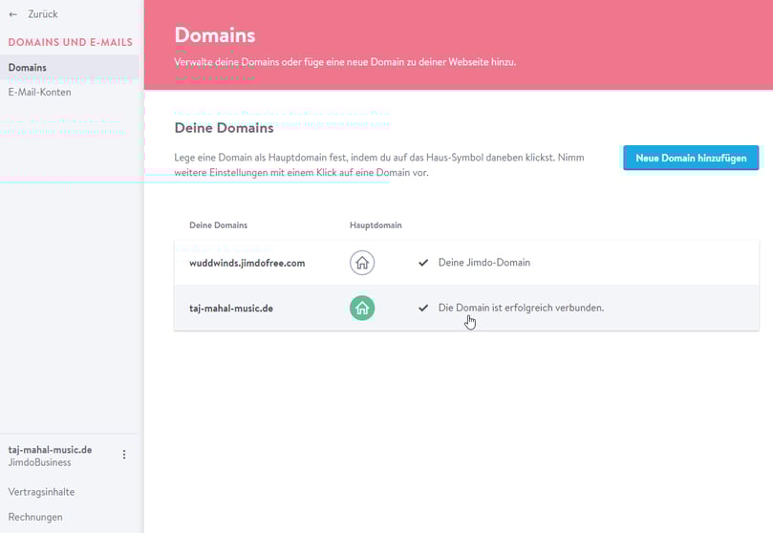The width and height of the screenshot is (773, 533).
Task: Click the JimdoBusiness plan label
Action: click(39, 462)
